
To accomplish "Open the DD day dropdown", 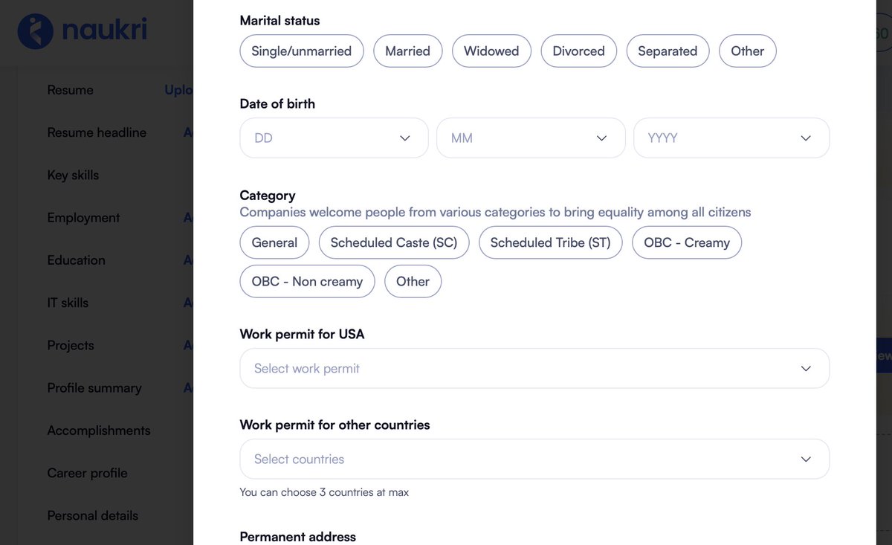I will point(333,138).
